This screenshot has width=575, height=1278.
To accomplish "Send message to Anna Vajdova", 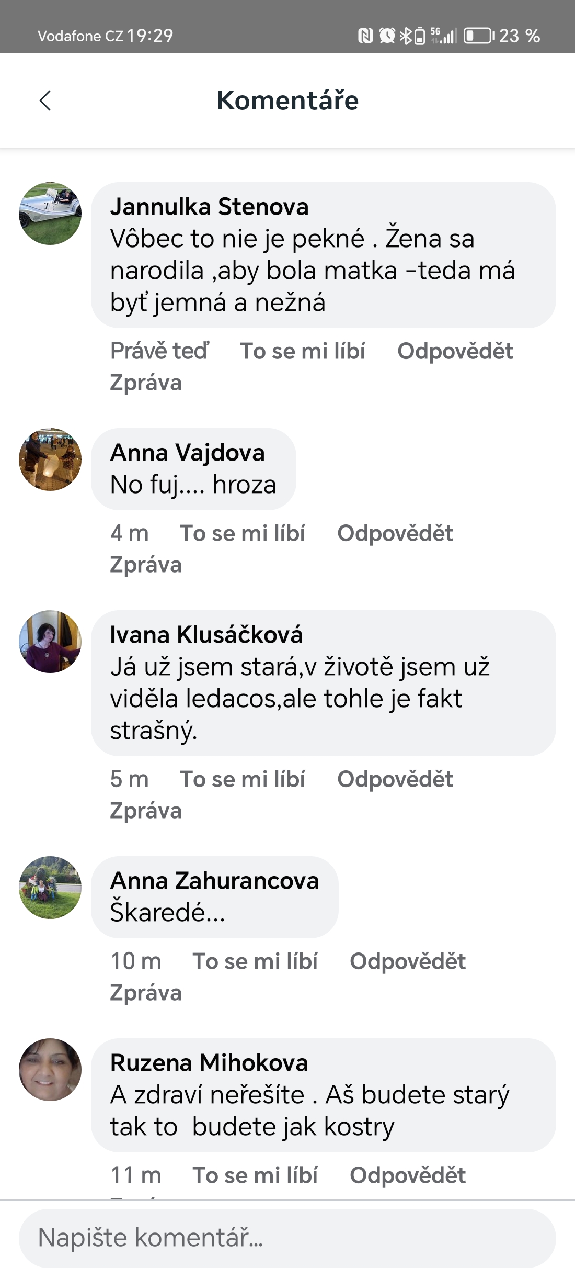I will (146, 565).
